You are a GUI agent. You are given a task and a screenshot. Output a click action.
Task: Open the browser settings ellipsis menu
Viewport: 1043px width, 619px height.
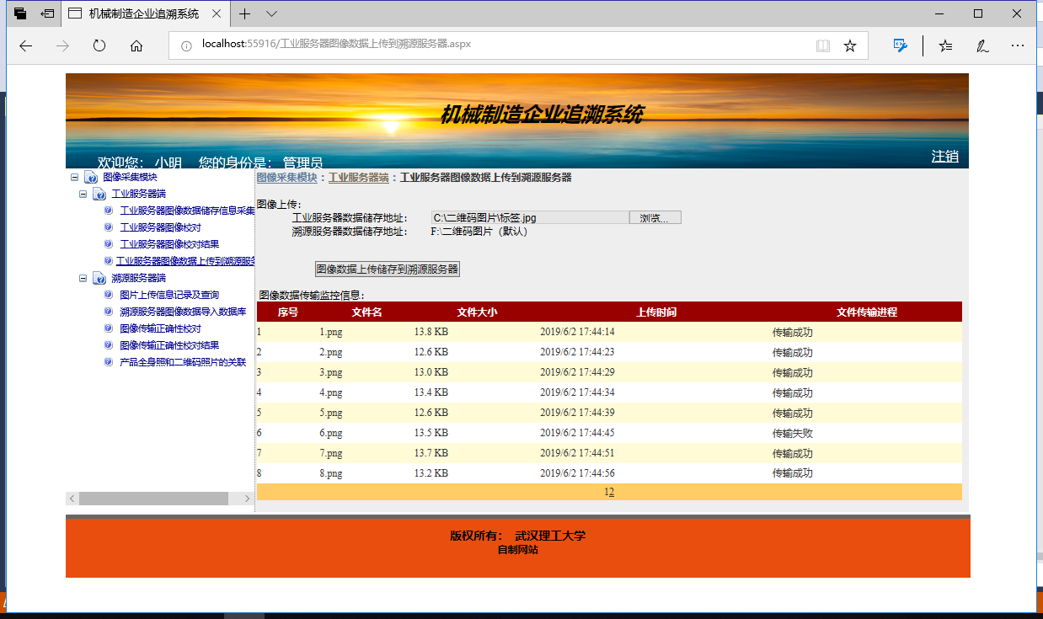1018,45
